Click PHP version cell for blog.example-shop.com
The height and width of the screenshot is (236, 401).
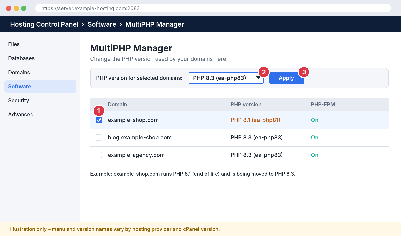click(x=257, y=138)
